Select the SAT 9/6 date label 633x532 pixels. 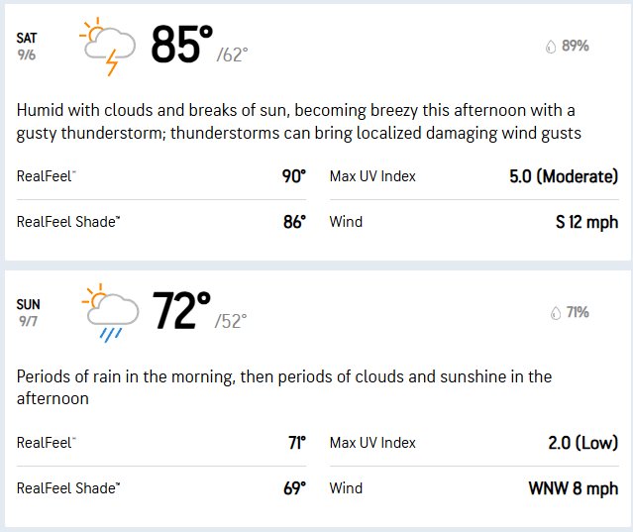click(27, 47)
